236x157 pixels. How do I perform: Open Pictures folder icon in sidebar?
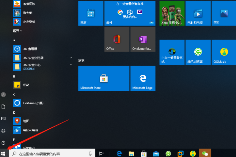[x=3, y=119]
